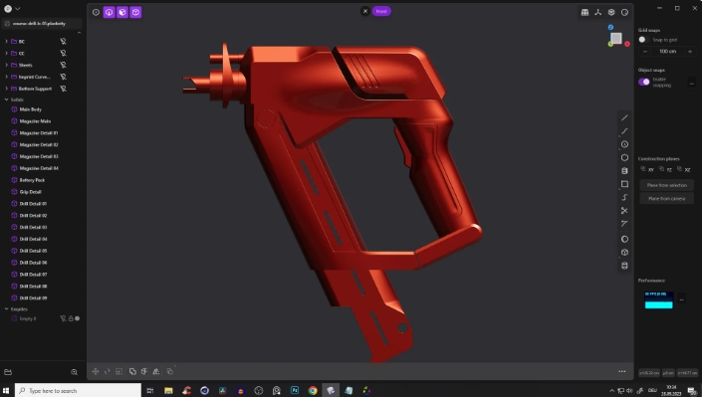Expand the BC folder
This screenshot has height=397, width=702.
[x=6, y=41]
